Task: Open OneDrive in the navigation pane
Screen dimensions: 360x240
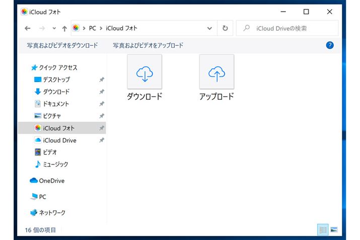Action: tap(51, 181)
